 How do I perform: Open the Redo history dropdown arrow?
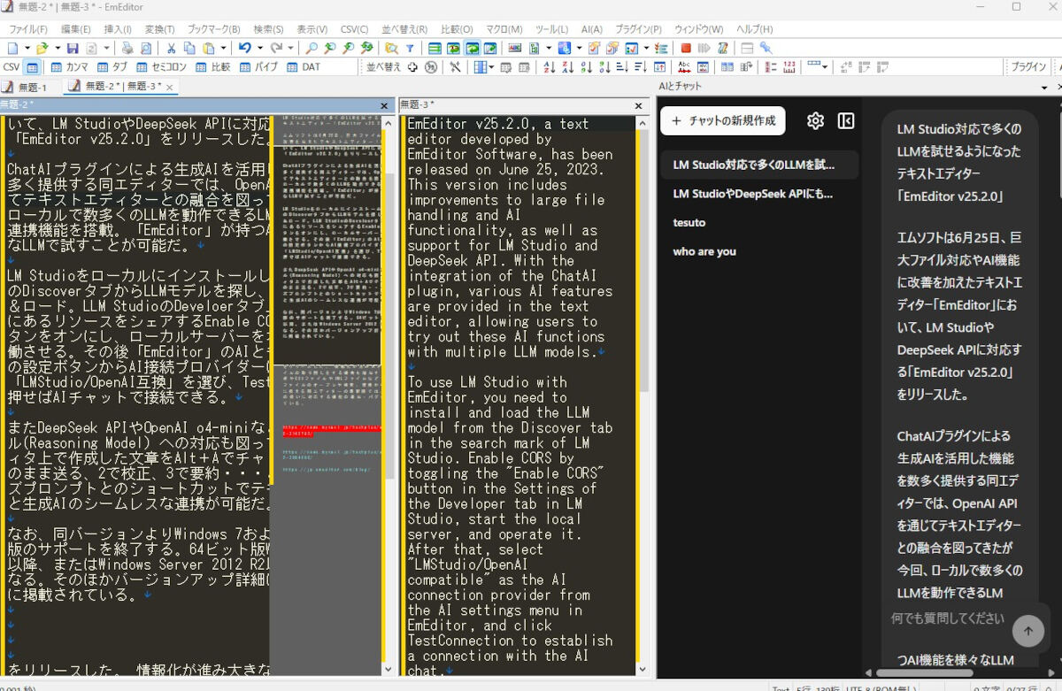[x=290, y=48]
